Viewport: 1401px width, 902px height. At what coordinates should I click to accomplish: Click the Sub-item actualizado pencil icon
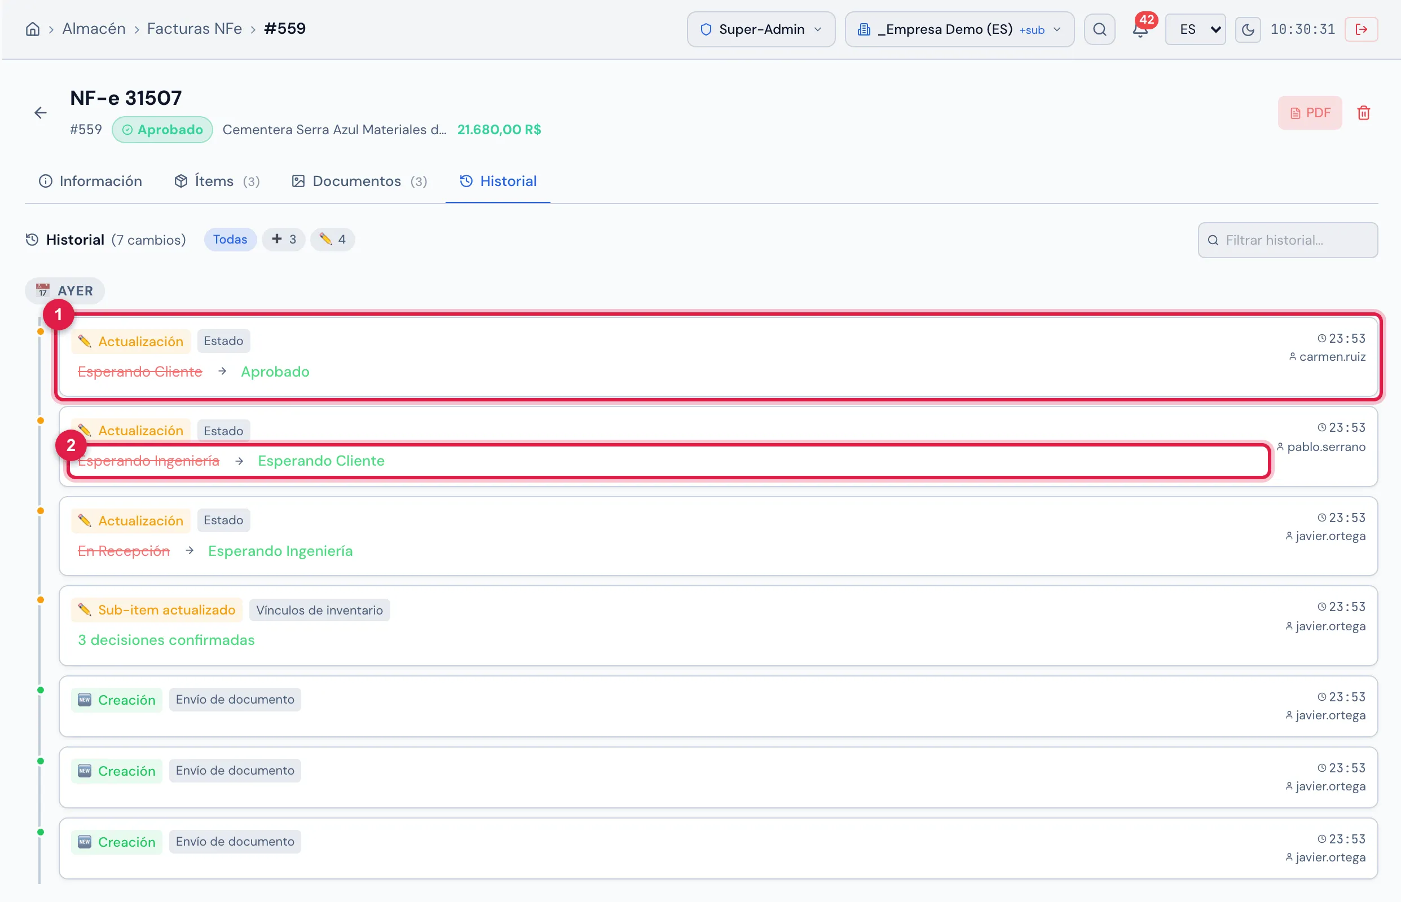coord(85,609)
